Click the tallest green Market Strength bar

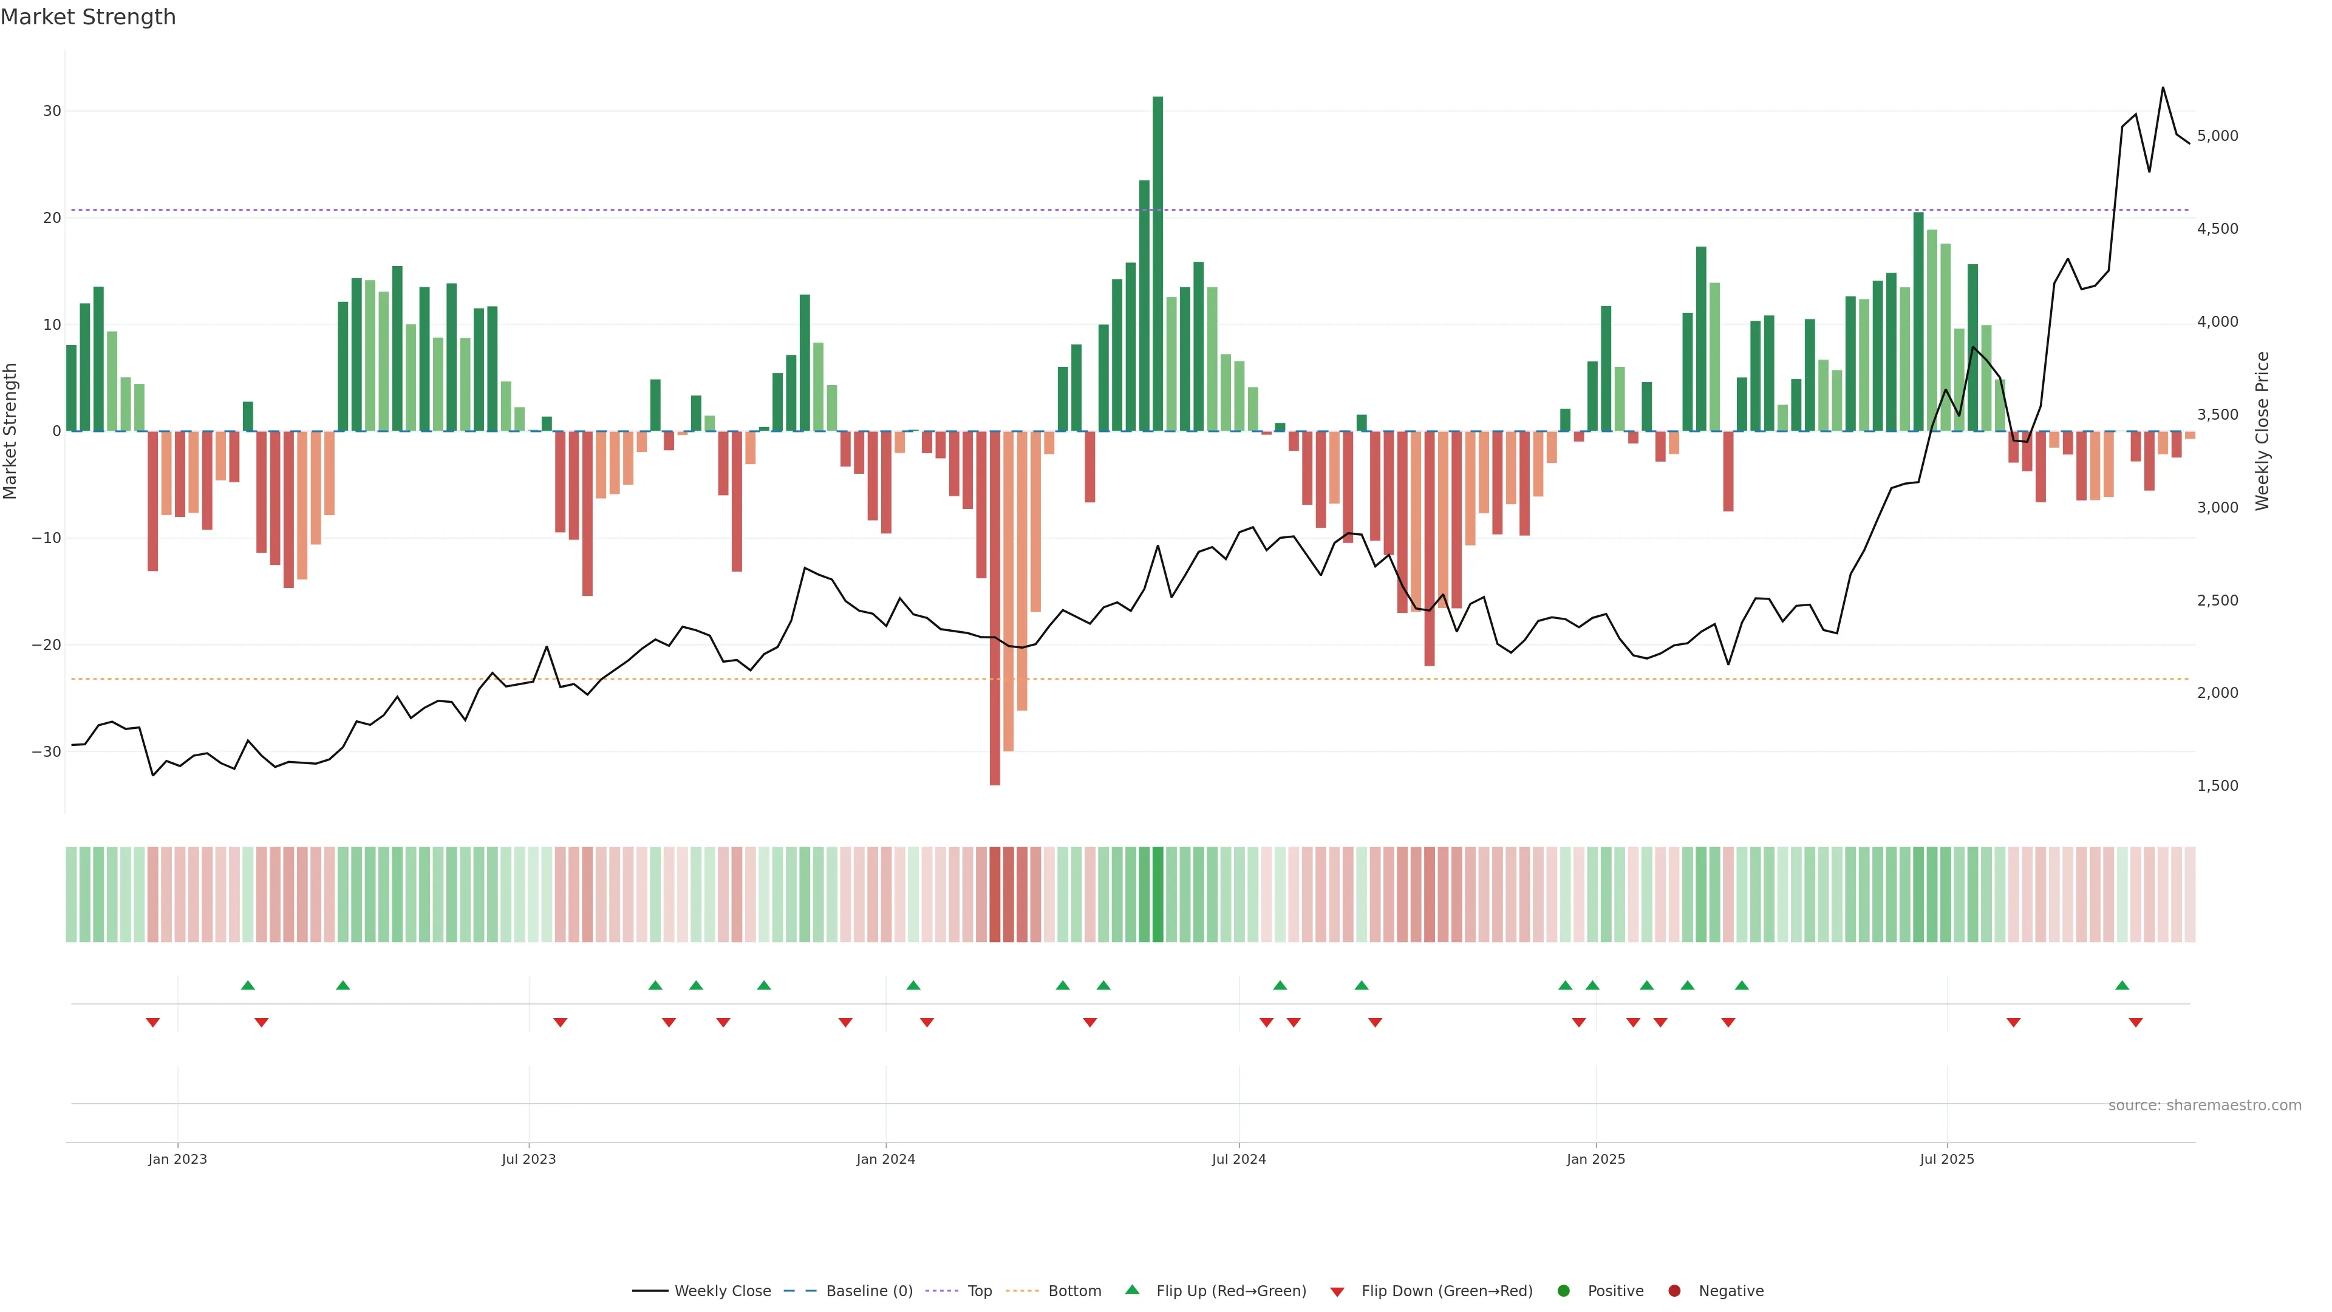tap(1158, 262)
